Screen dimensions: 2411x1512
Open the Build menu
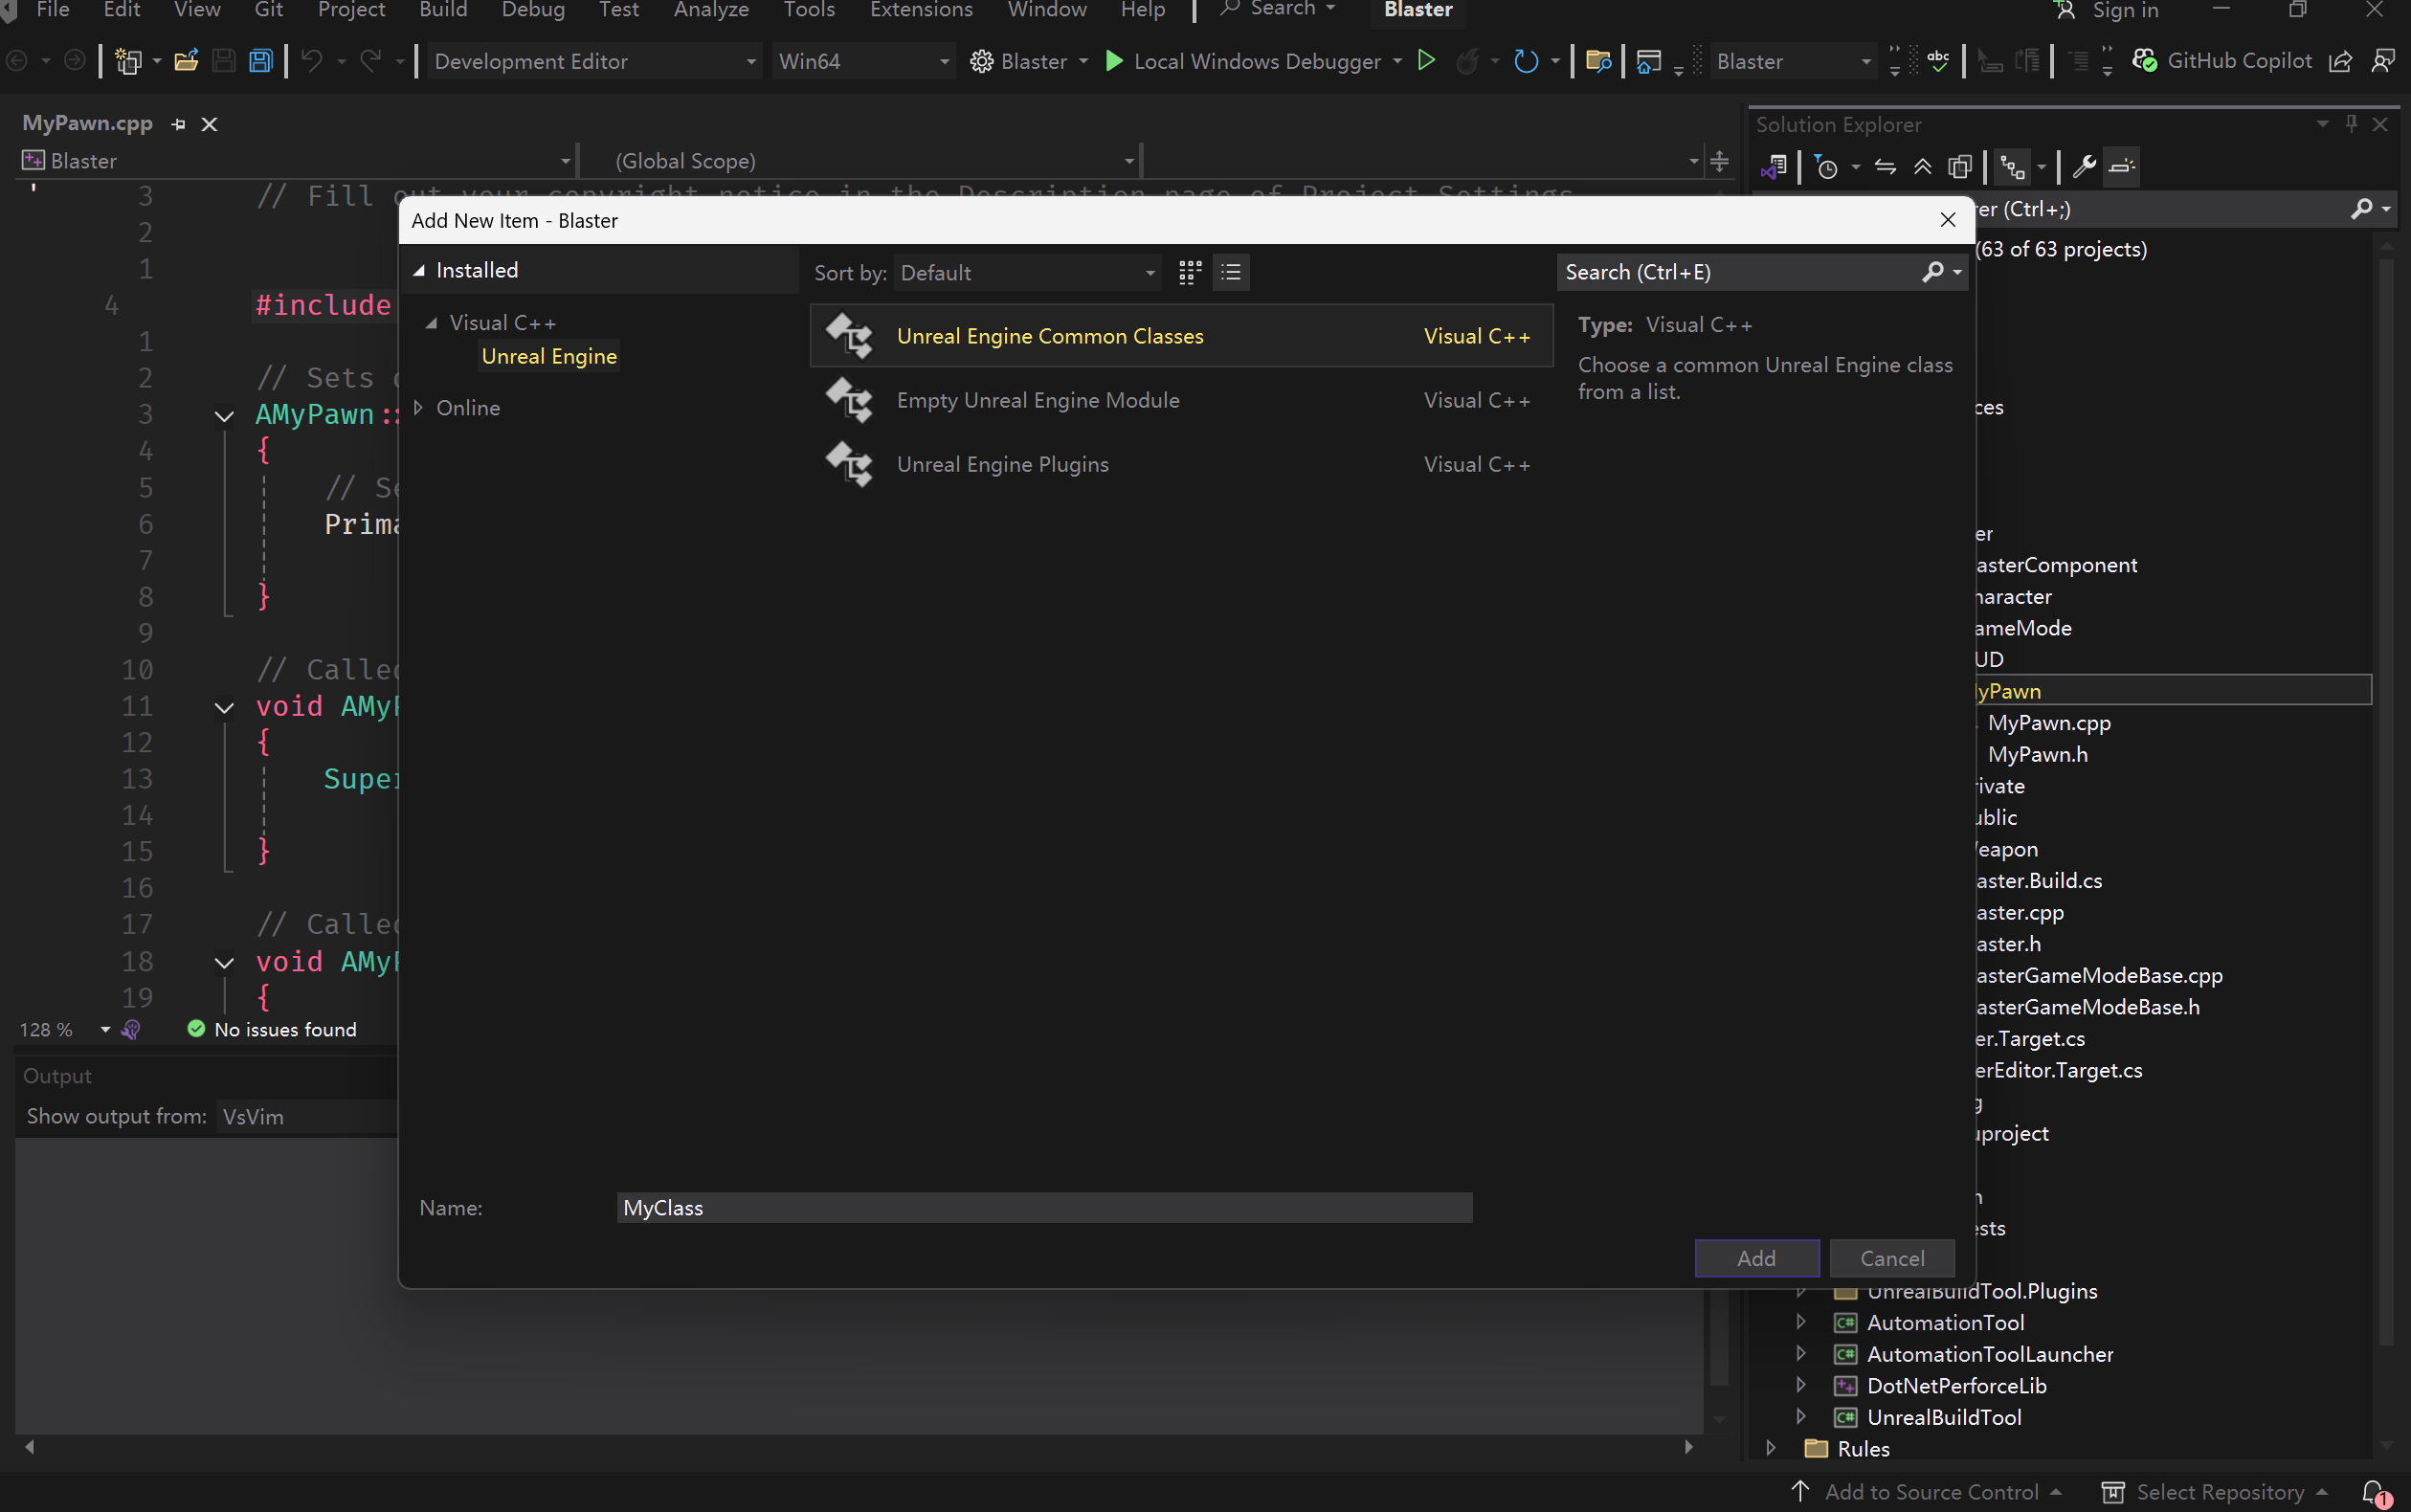(443, 10)
